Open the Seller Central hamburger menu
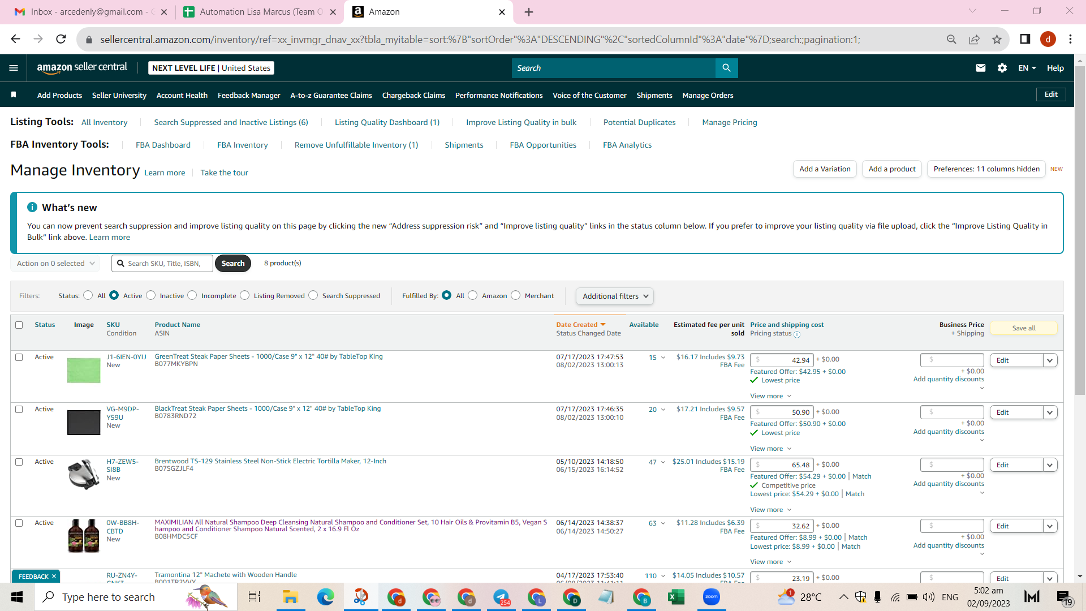Image resolution: width=1086 pixels, height=611 pixels. coord(14,68)
